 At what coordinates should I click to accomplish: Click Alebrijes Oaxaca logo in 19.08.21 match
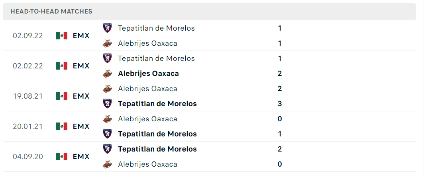click(107, 89)
